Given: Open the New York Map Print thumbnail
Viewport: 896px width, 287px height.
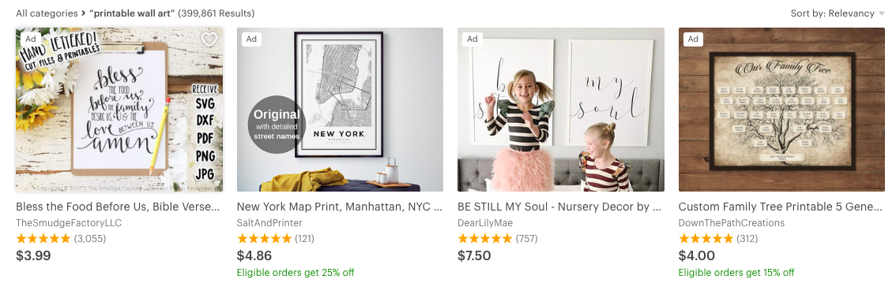Looking at the screenshot, I should [340, 110].
